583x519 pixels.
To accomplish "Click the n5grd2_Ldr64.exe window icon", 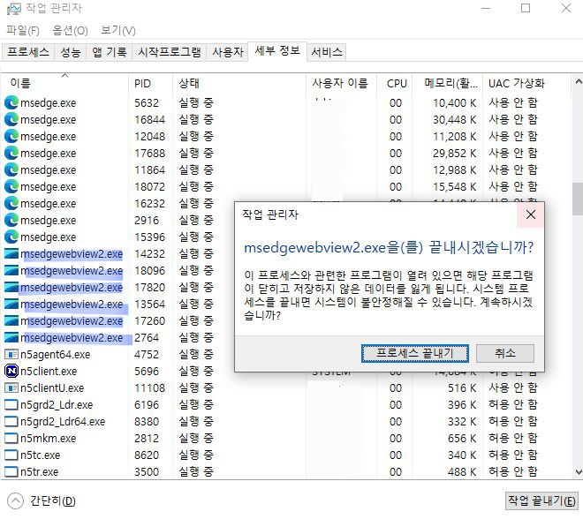I will tap(11, 421).
